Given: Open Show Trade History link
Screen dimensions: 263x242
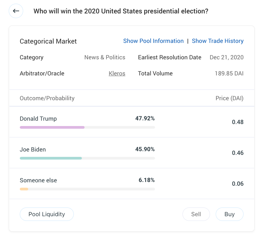Looking at the screenshot, I should (217, 41).
